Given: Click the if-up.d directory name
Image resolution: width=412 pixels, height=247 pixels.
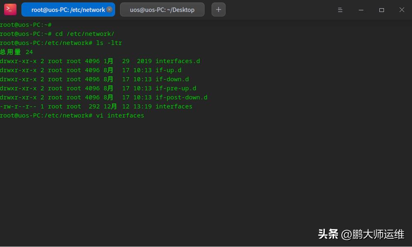Looking at the screenshot, I should 168,70.
